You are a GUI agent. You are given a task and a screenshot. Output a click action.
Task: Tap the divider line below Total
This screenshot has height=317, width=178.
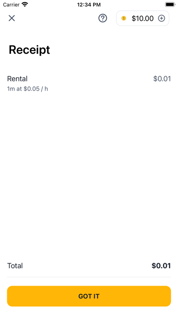click(89, 277)
